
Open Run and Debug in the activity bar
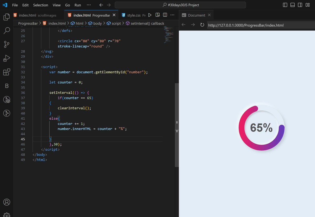[7, 58]
